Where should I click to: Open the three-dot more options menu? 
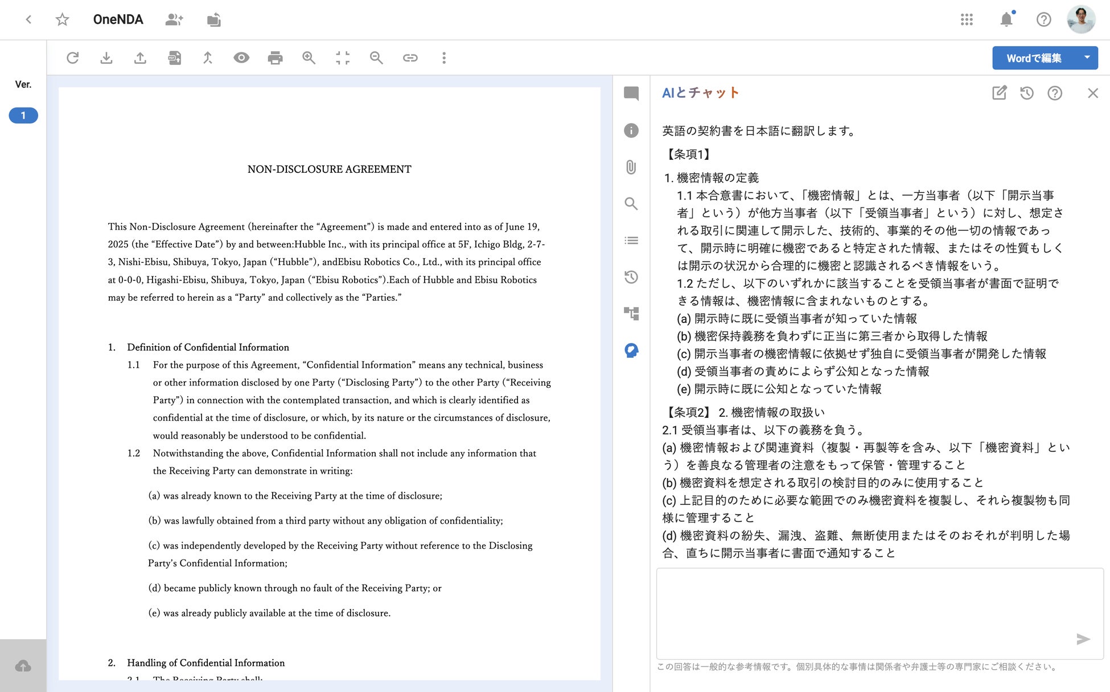coord(444,58)
